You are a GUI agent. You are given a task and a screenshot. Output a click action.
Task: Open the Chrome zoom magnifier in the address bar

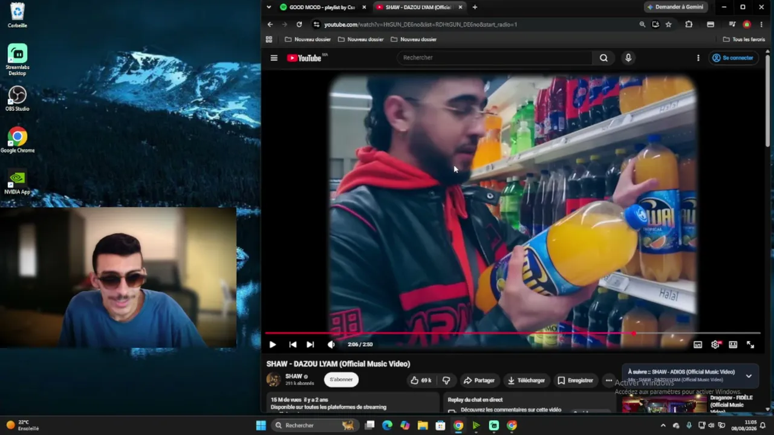coord(642,24)
